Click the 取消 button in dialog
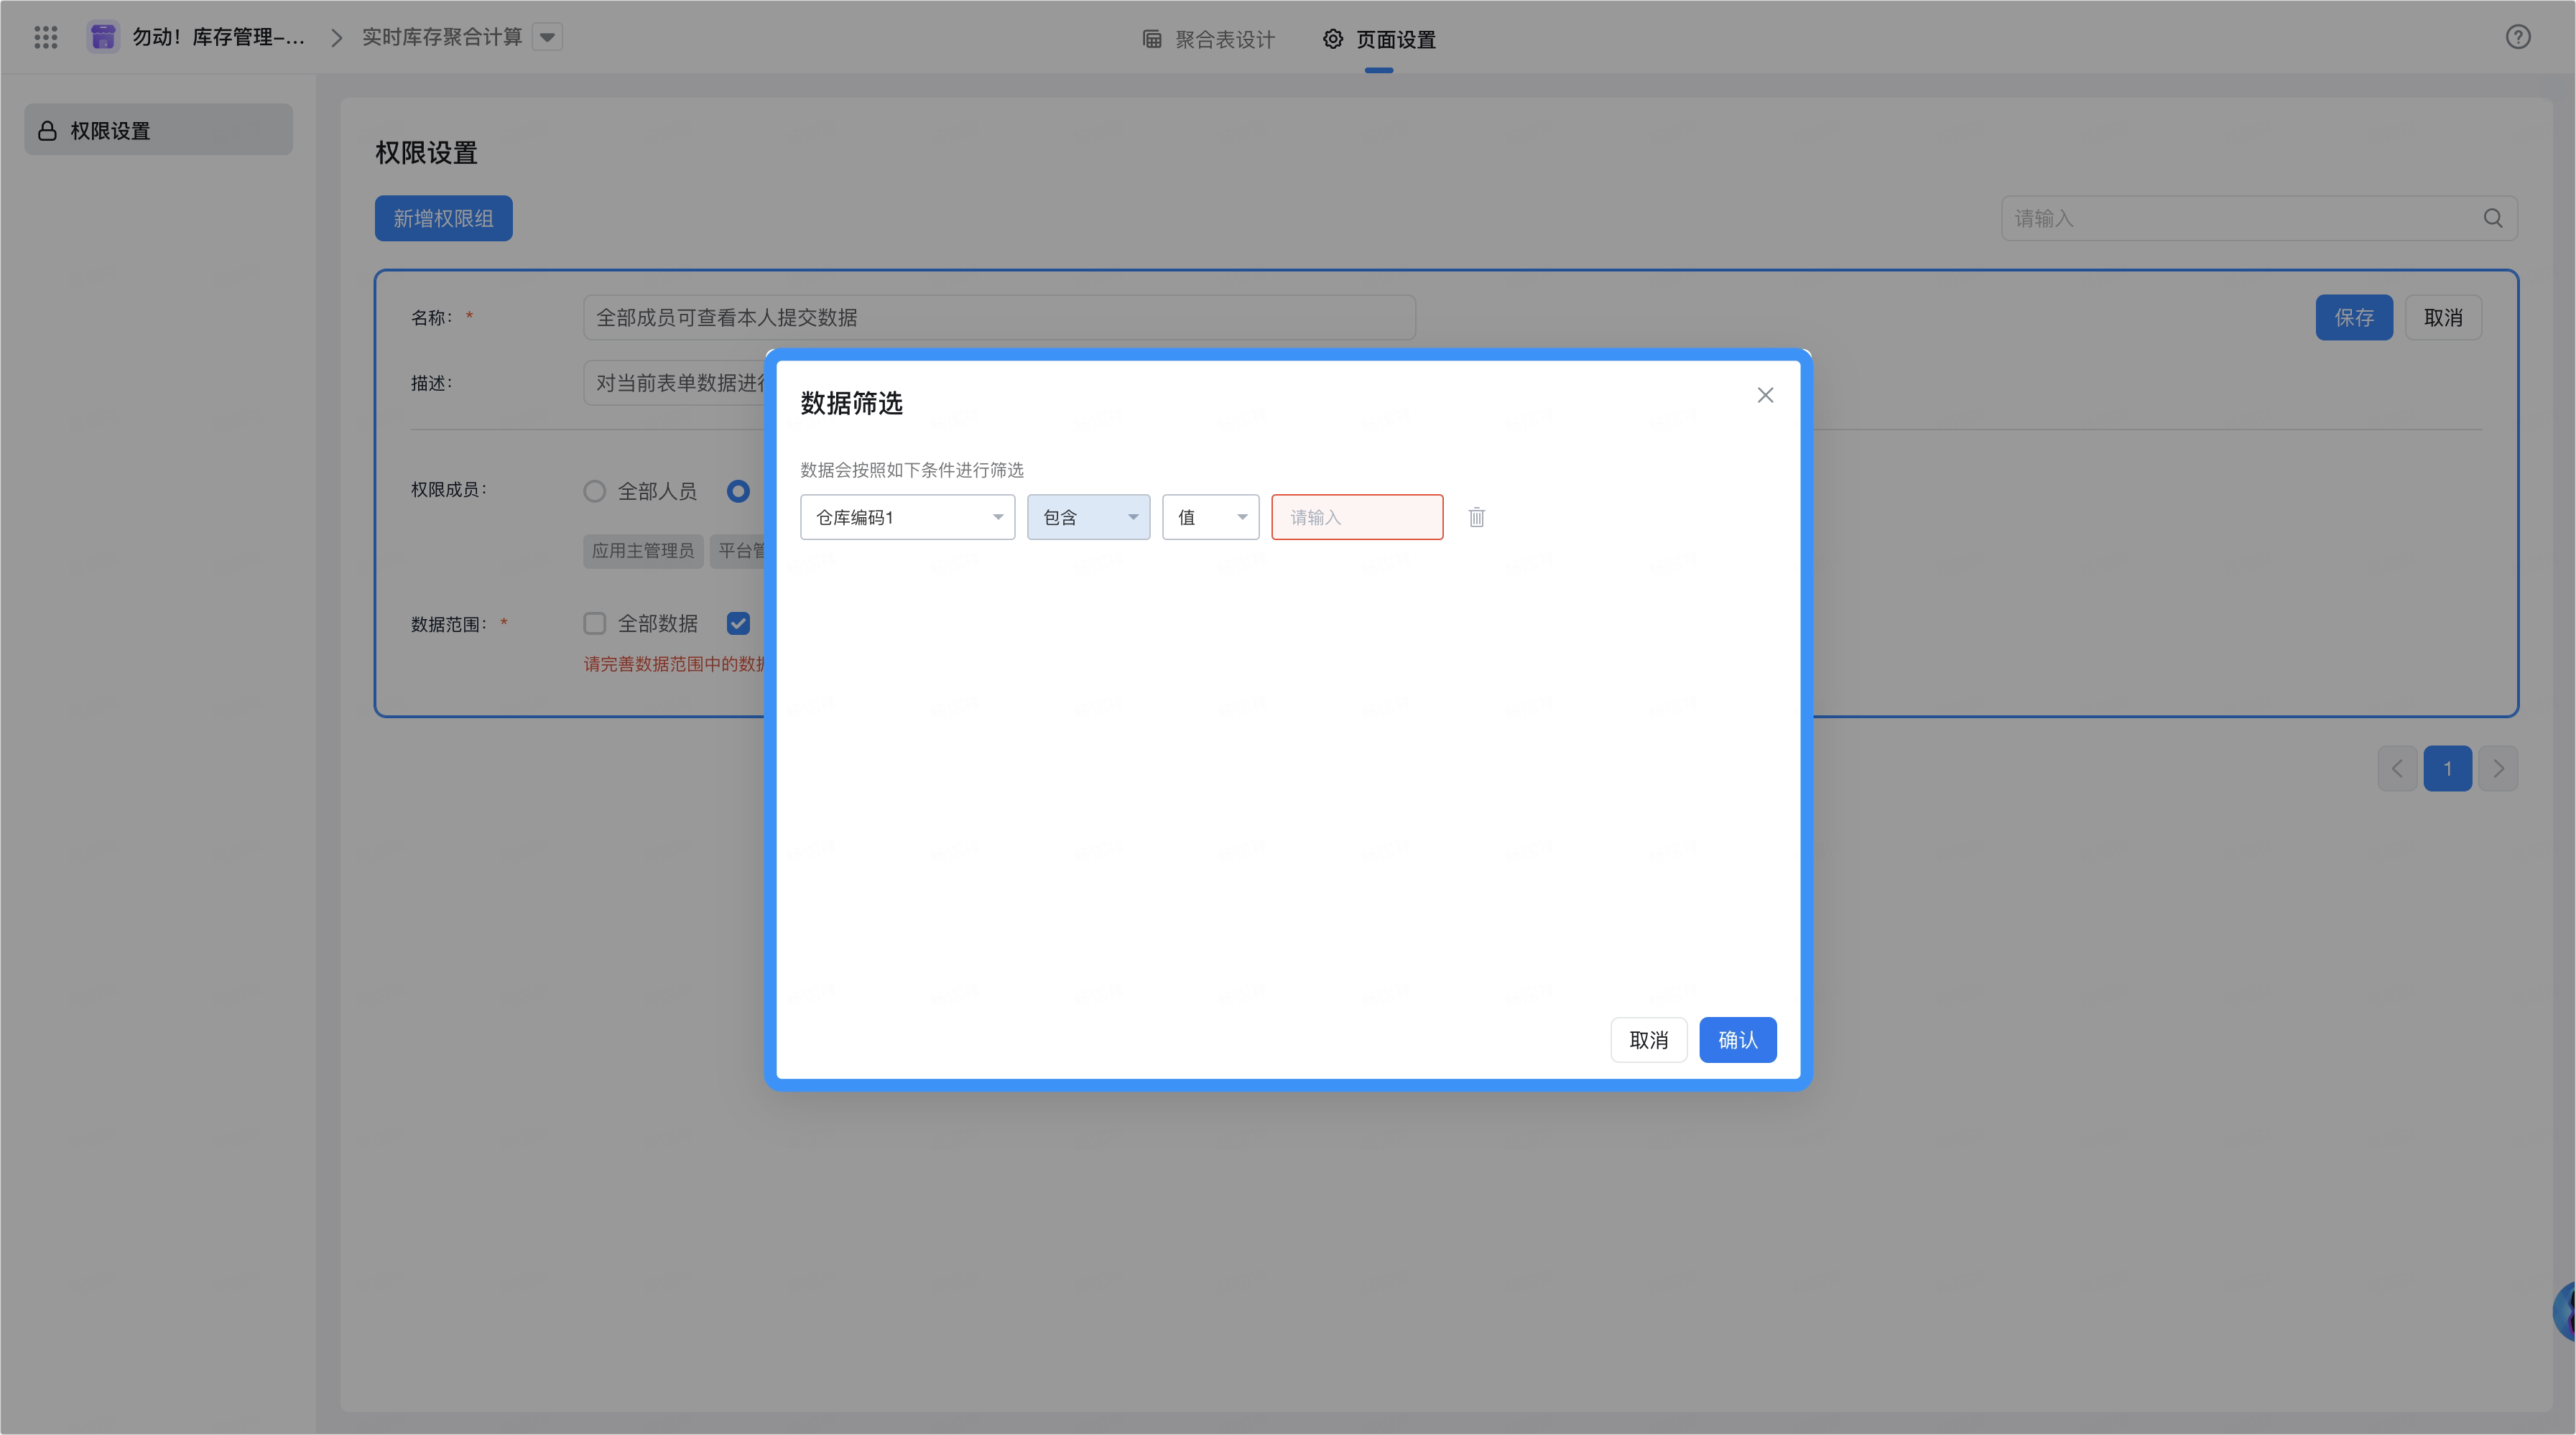This screenshot has height=1435, width=2576. point(1648,1040)
